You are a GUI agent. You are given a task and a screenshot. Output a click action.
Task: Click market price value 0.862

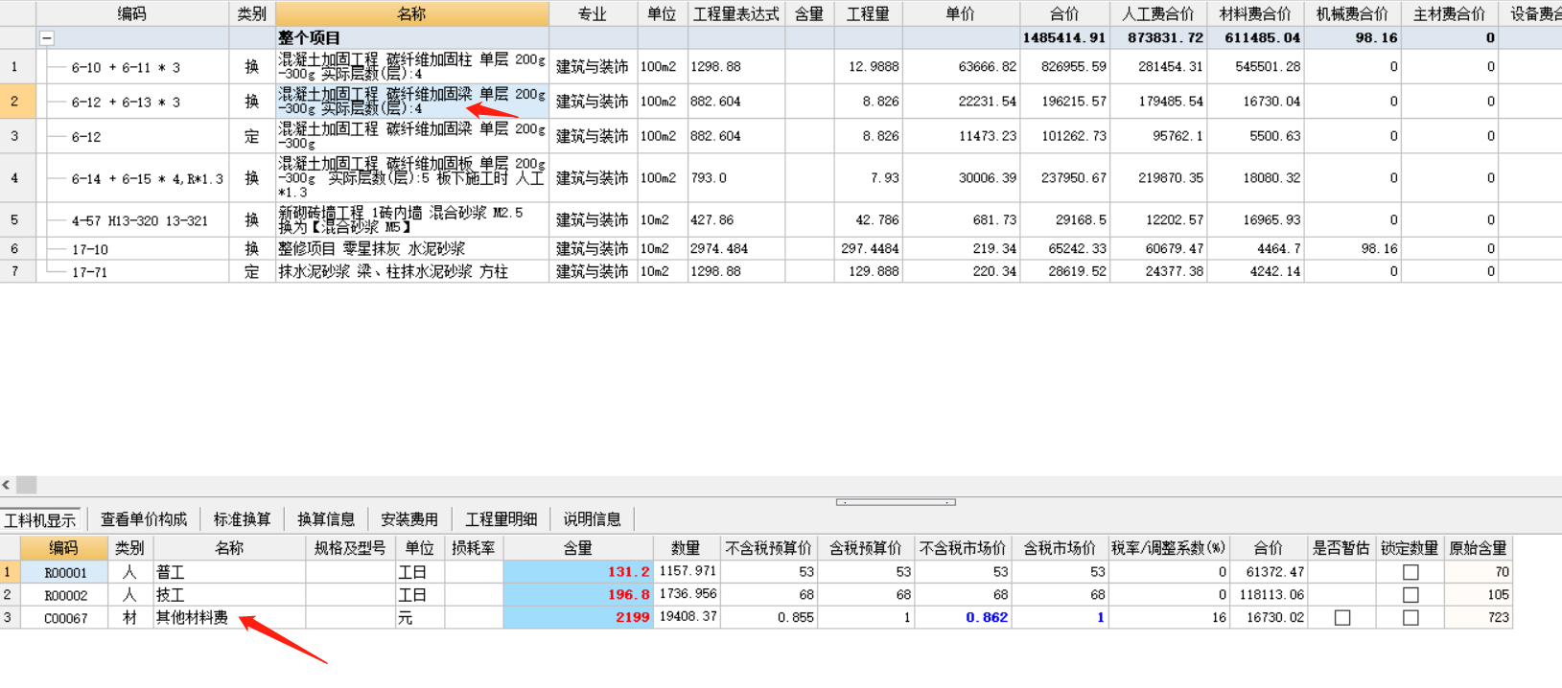point(963,618)
